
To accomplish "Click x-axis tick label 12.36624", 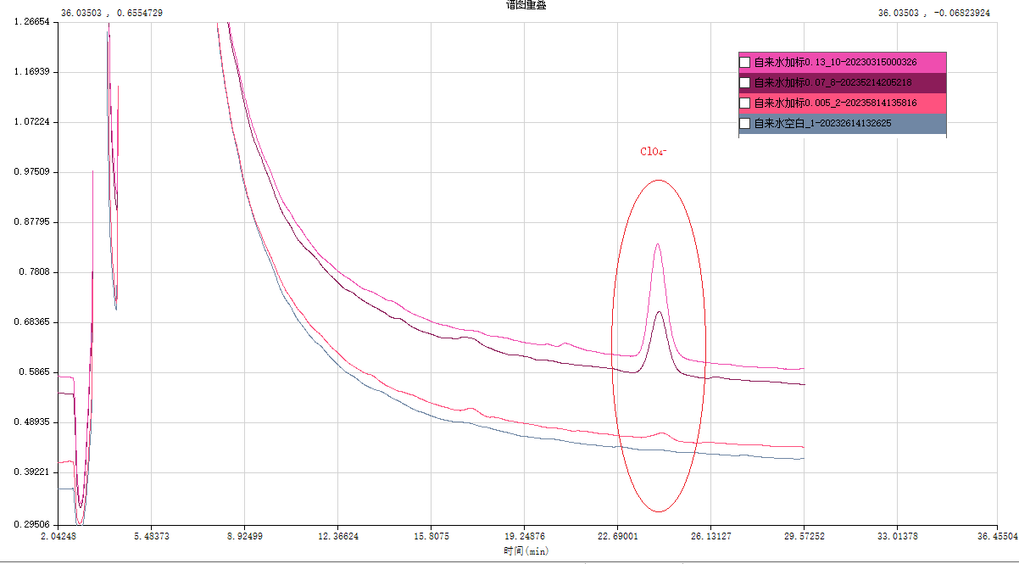I will coord(337,537).
